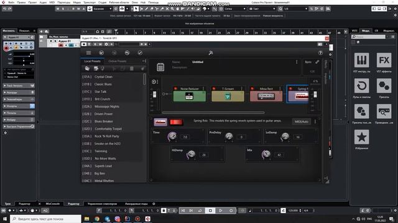Click the Stop transport button
Screen dimensions: 398x223
(210, 211)
